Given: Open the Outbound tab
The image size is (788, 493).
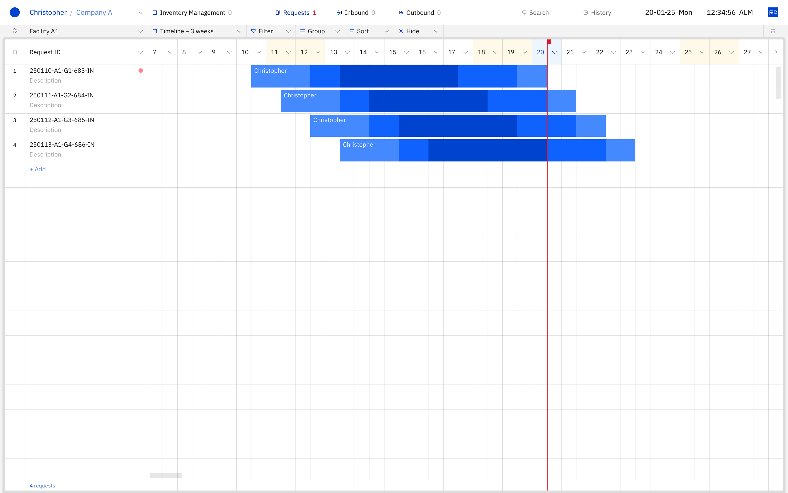Looking at the screenshot, I should (420, 13).
